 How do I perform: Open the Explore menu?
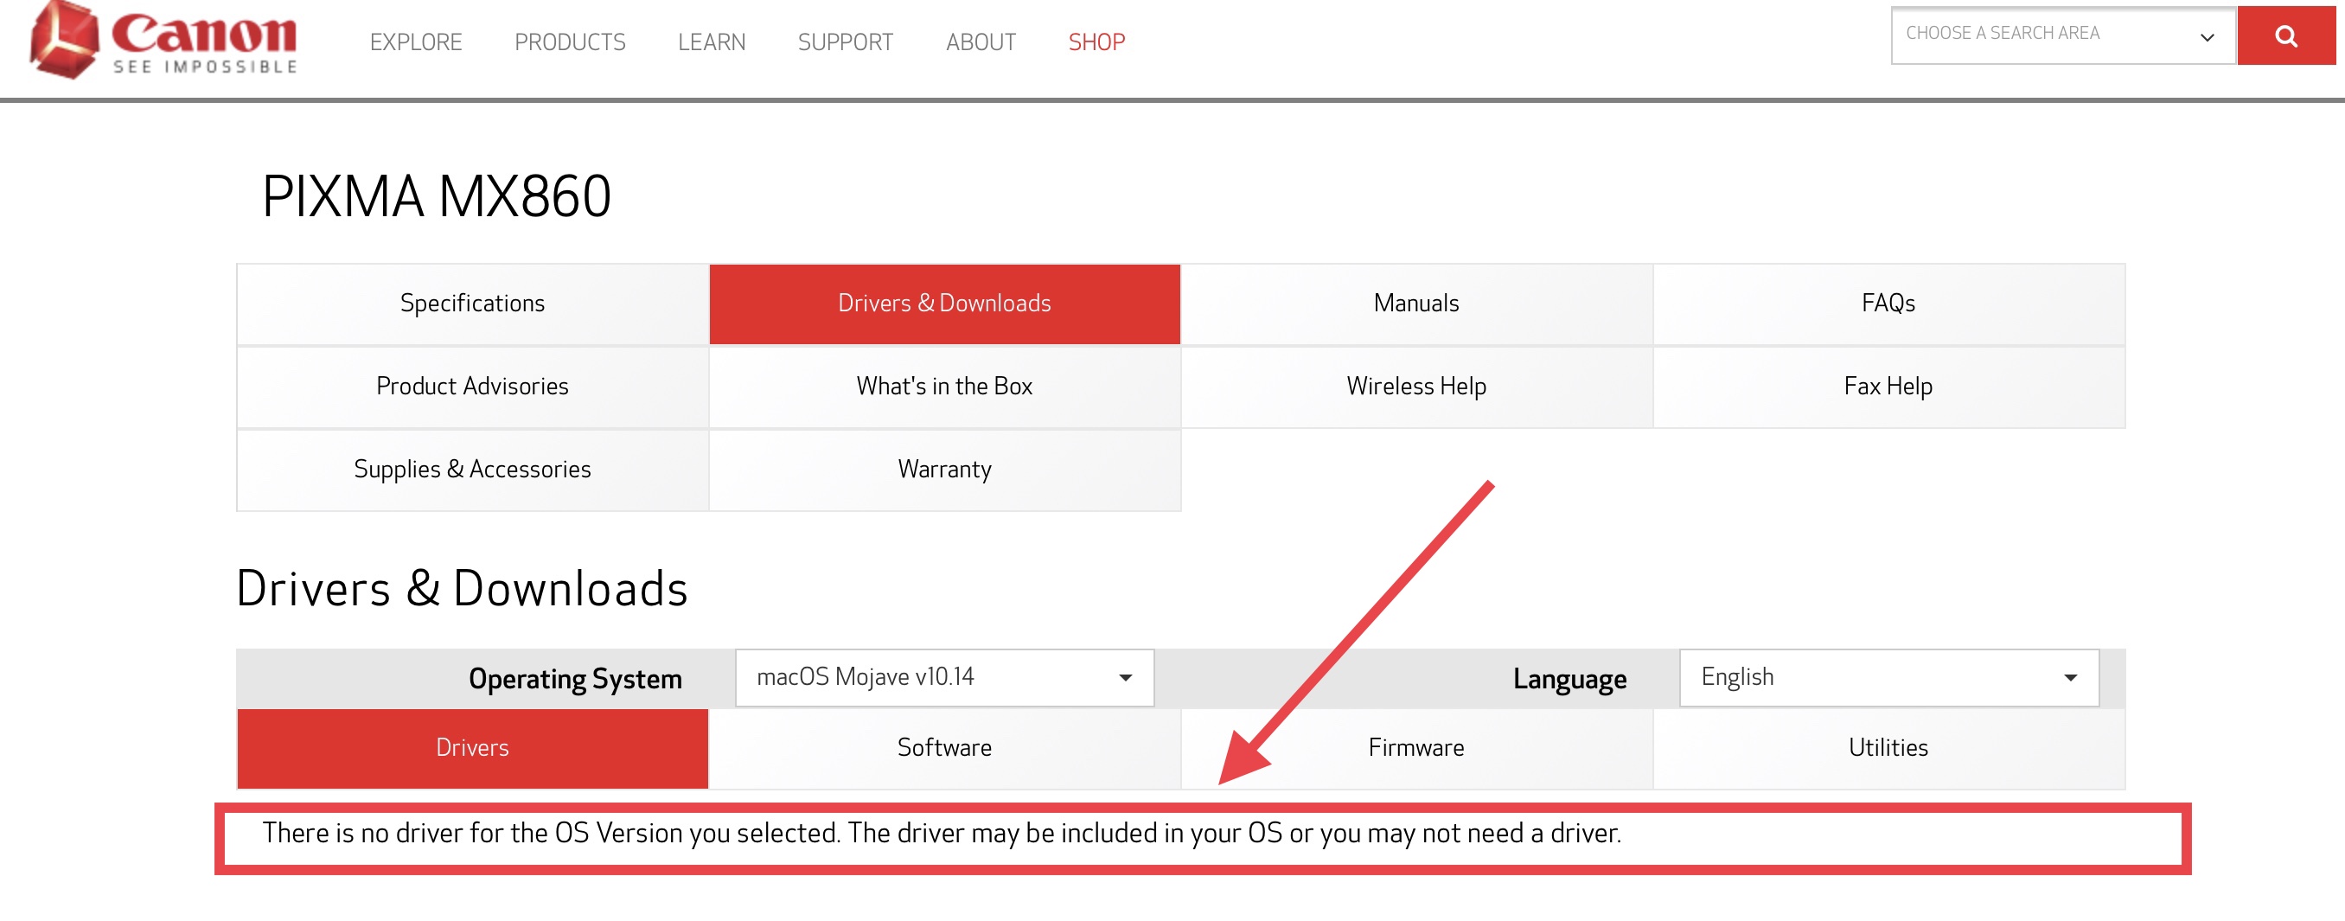416,42
